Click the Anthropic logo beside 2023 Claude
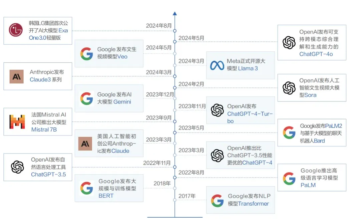This screenshot has width=350, height=224. point(85,144)
